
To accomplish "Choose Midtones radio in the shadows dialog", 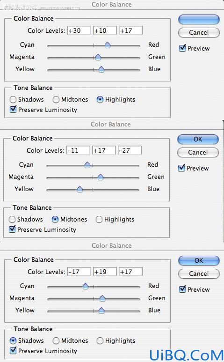I will click(x=56, y=341).
